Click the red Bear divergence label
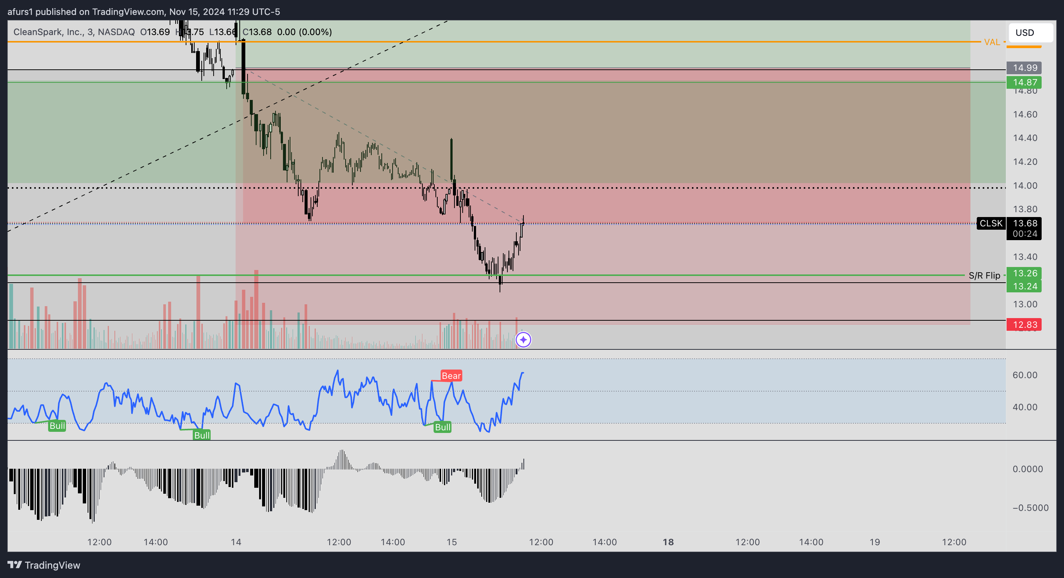Image resolution: width=1064 pixels, height=578 pixels. point(451,376)
